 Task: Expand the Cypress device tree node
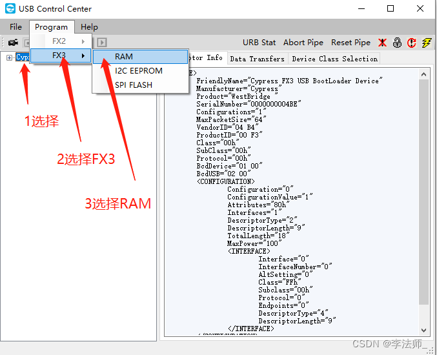click(x=9, y=57)
